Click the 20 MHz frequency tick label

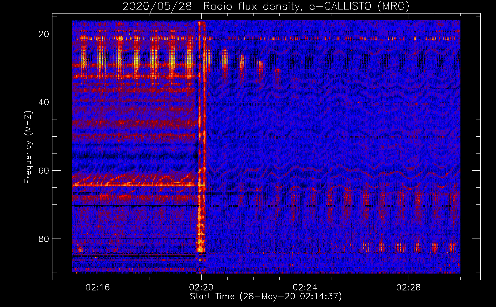(x=44, y=34)
